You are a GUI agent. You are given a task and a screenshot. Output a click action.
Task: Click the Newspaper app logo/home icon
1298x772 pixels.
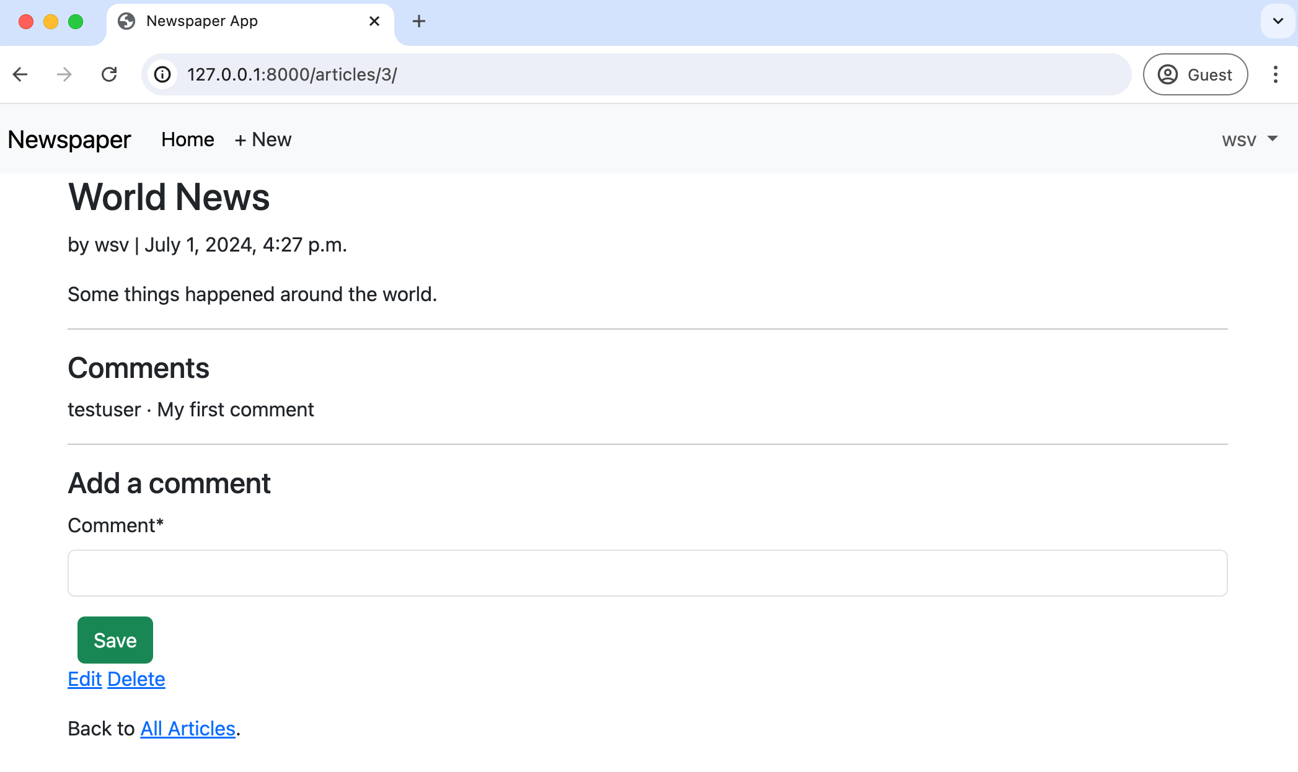tap(69, 139)
